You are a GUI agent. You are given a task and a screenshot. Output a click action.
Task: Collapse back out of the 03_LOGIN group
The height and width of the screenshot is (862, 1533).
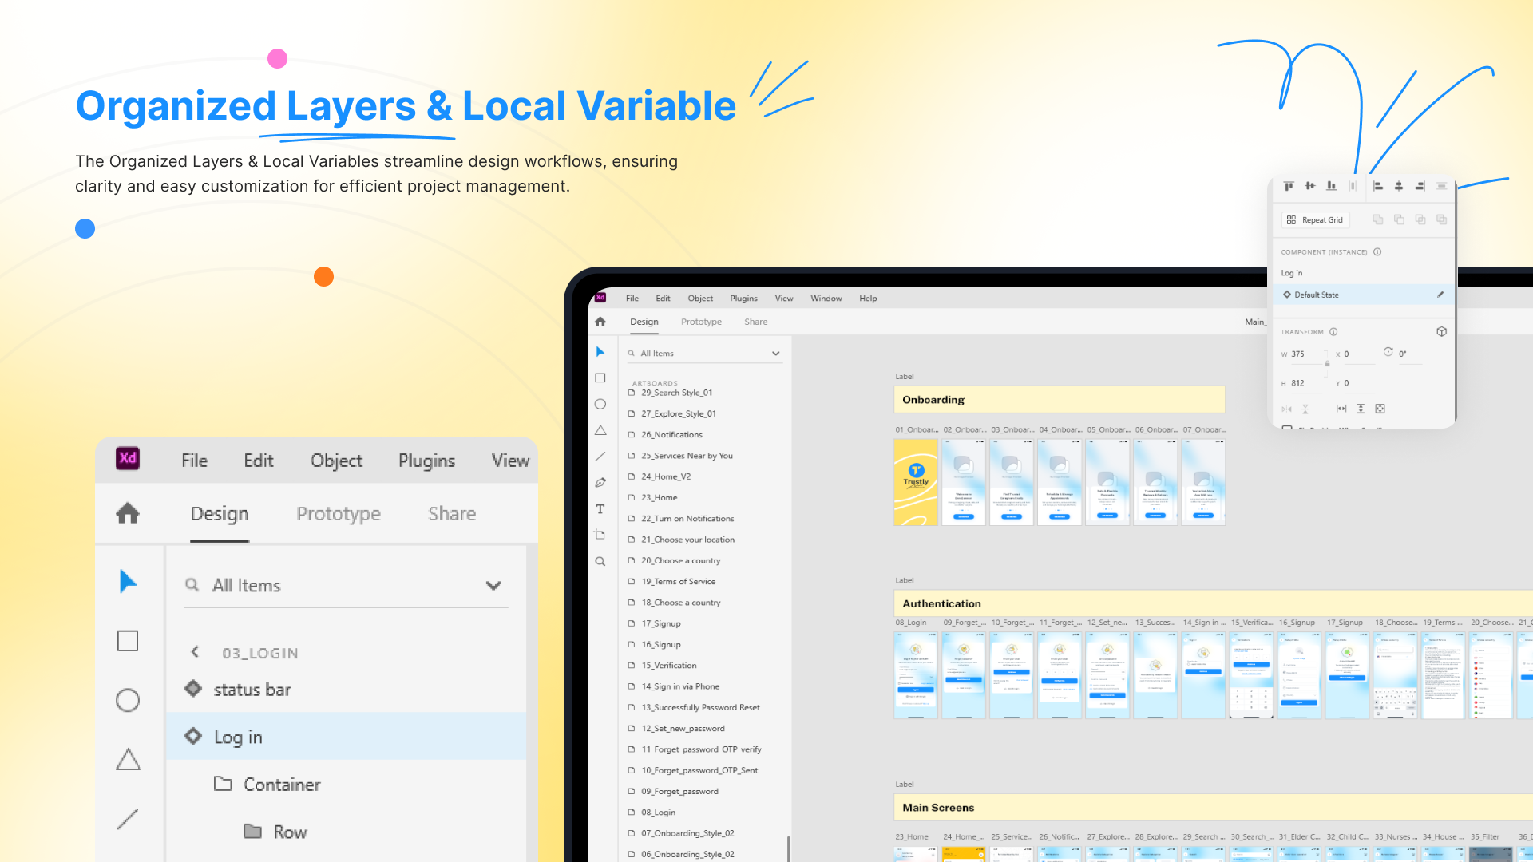(196, 652)
